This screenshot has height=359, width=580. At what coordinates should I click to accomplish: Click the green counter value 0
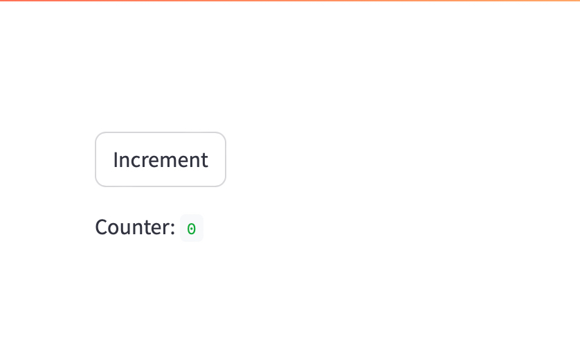pos(192,229)
